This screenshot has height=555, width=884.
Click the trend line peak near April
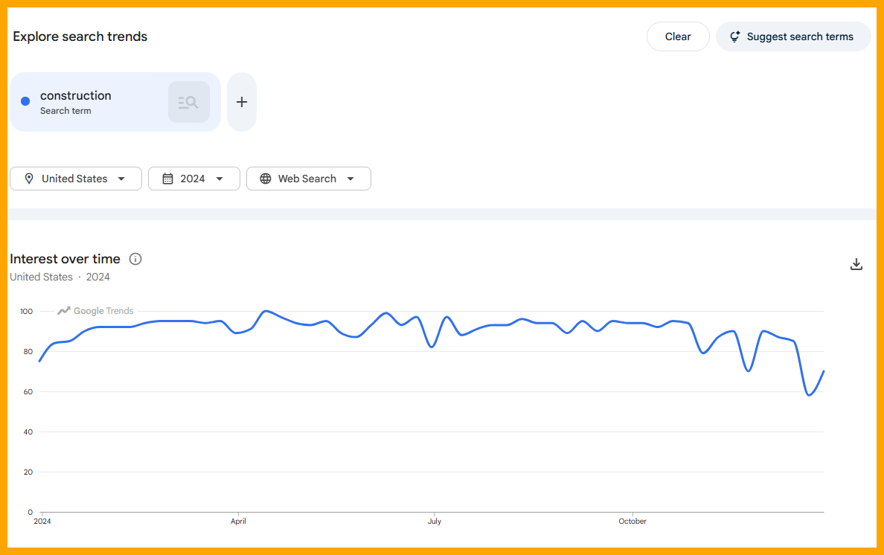[x=264, y=312]
